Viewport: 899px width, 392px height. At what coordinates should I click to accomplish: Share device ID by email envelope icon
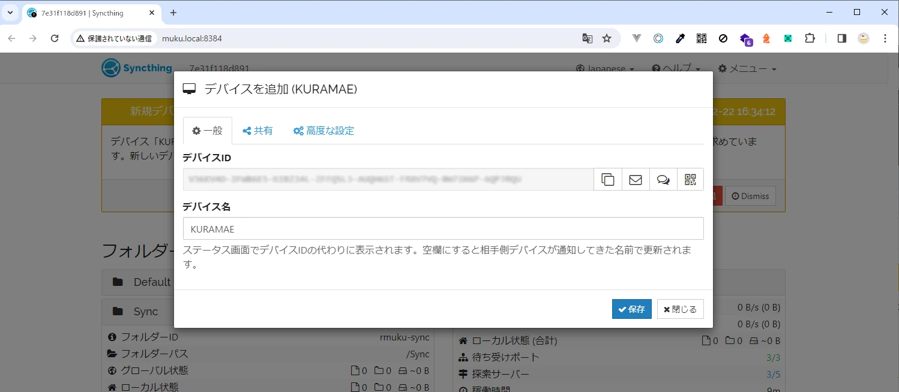[x=636, y=179]
